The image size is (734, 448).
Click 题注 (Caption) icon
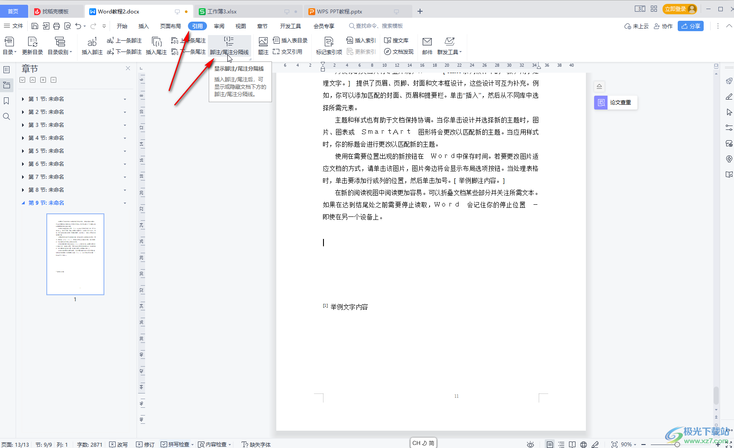point(263,45)
